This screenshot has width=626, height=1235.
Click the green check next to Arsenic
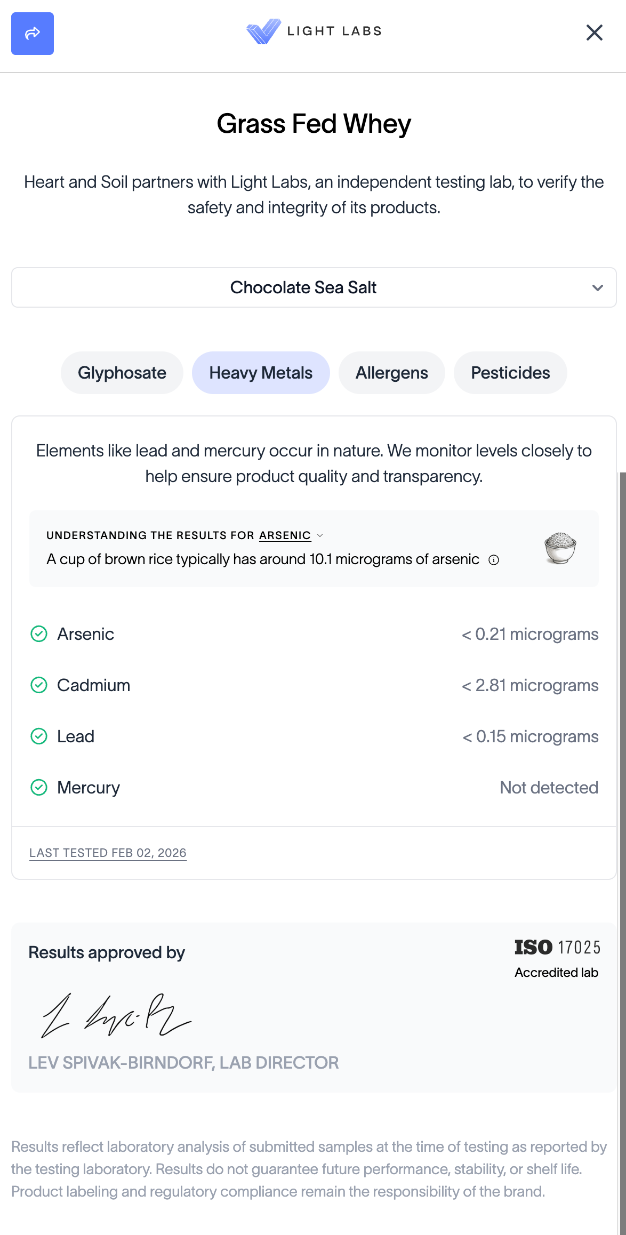(39, 634)
